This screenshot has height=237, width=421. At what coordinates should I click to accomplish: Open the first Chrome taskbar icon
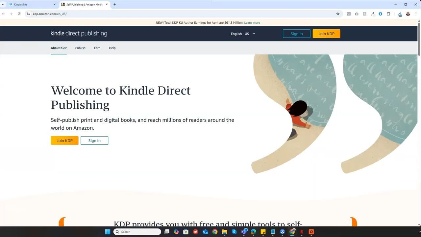tap(215, 232)
